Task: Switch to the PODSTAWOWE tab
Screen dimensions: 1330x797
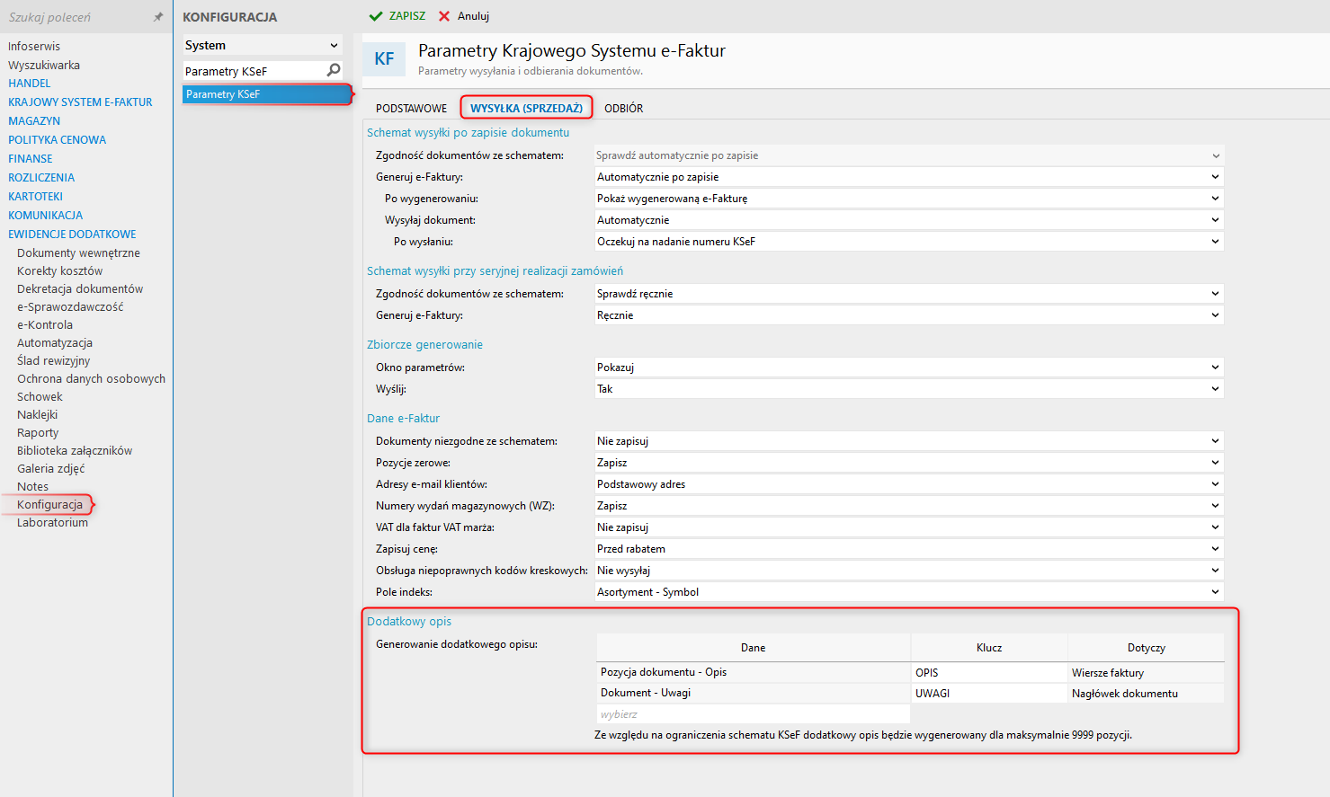Action: pyautogui.click(x=411, y=109)
